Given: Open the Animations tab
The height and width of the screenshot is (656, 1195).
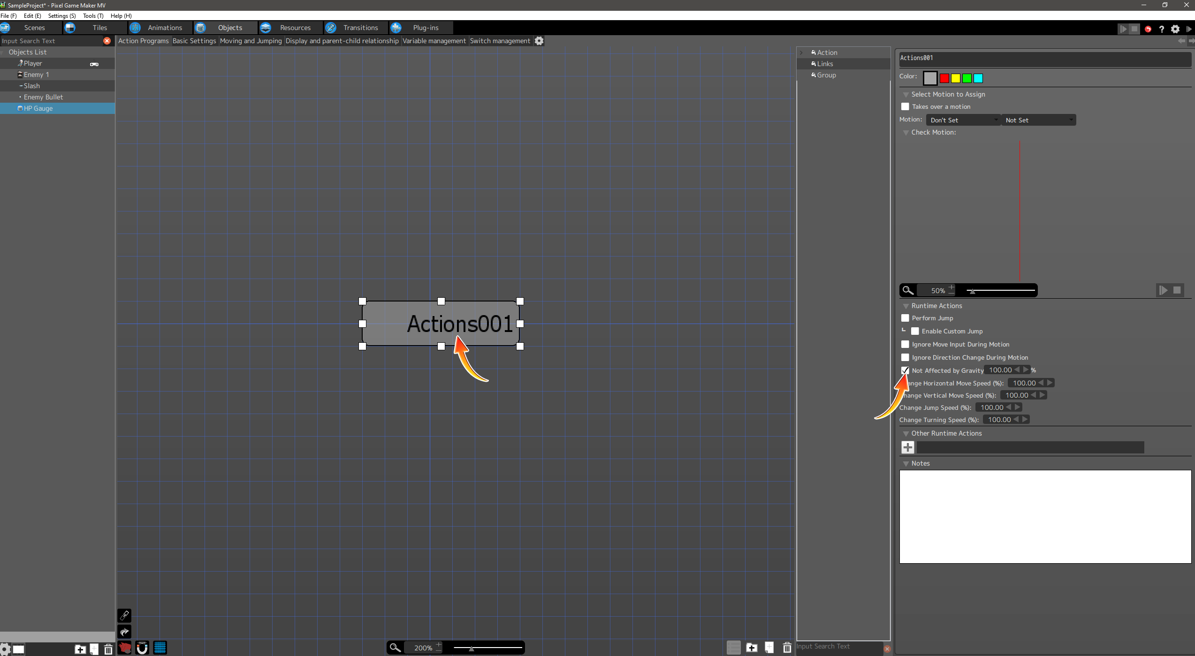Looking at the screenshot, I should pos(164,28).
